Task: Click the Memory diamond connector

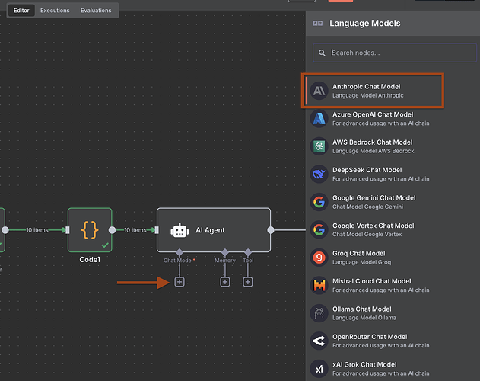Action: point(225,252)
